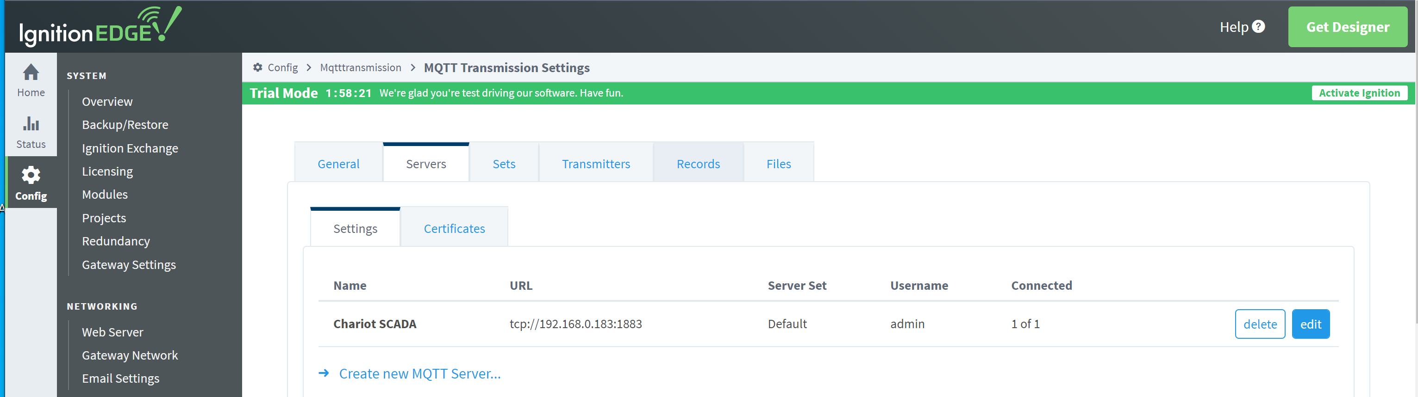Click the breadcrumb gear icon beside Config
Viewport: 1418px width, 397px height.
(257, 67)
